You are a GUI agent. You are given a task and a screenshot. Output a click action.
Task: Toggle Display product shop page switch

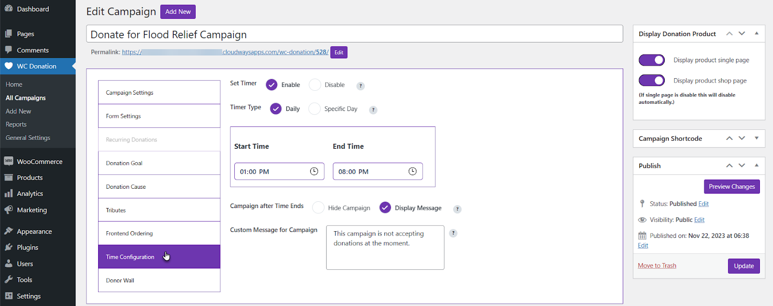(652, 81)
